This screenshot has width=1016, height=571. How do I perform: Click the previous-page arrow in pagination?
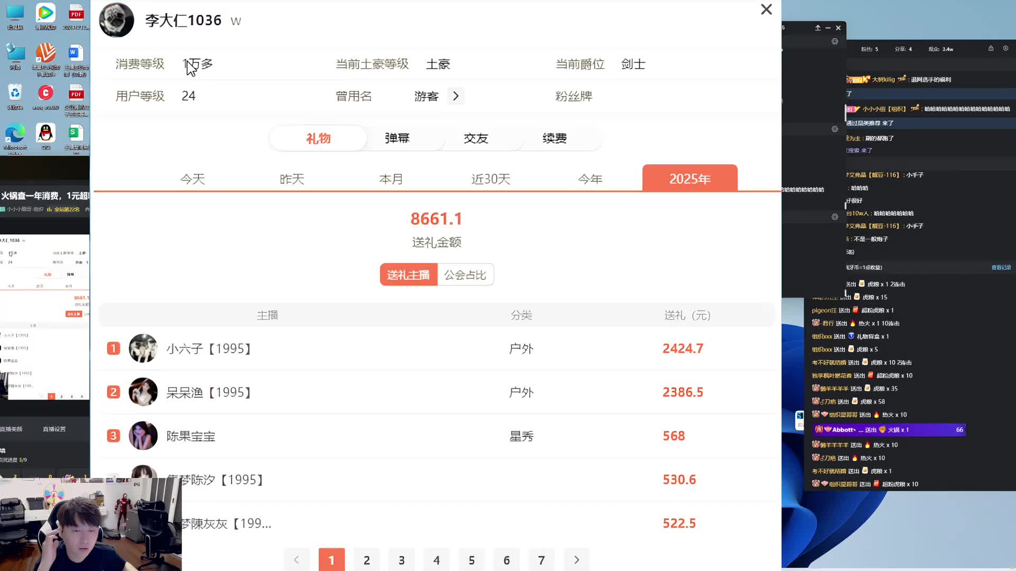[296, 559]
